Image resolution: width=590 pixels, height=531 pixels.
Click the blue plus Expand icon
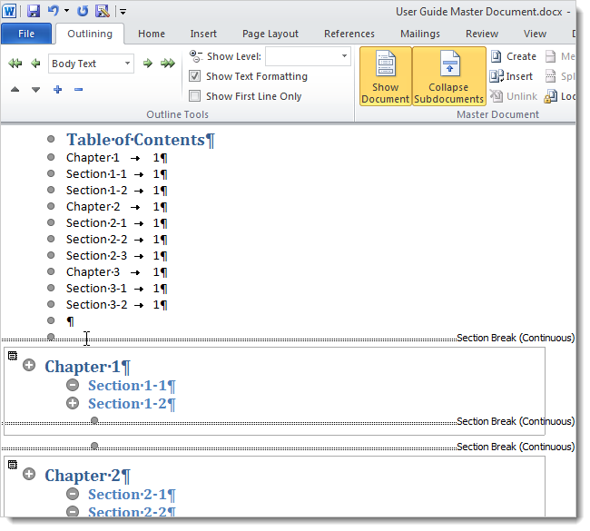[x=57, y=90]
